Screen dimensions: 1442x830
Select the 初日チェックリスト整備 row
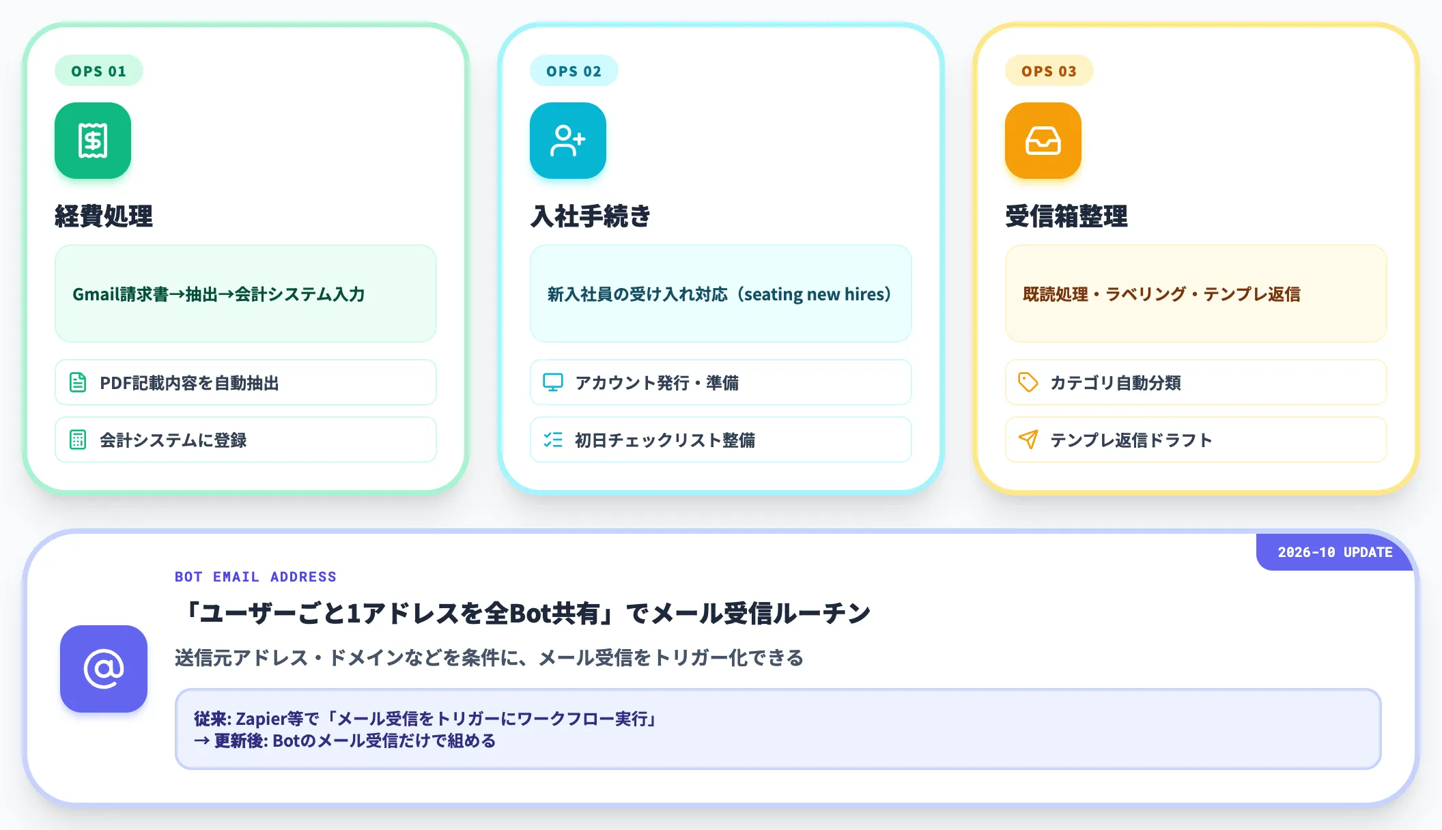(x=721, y=440)
